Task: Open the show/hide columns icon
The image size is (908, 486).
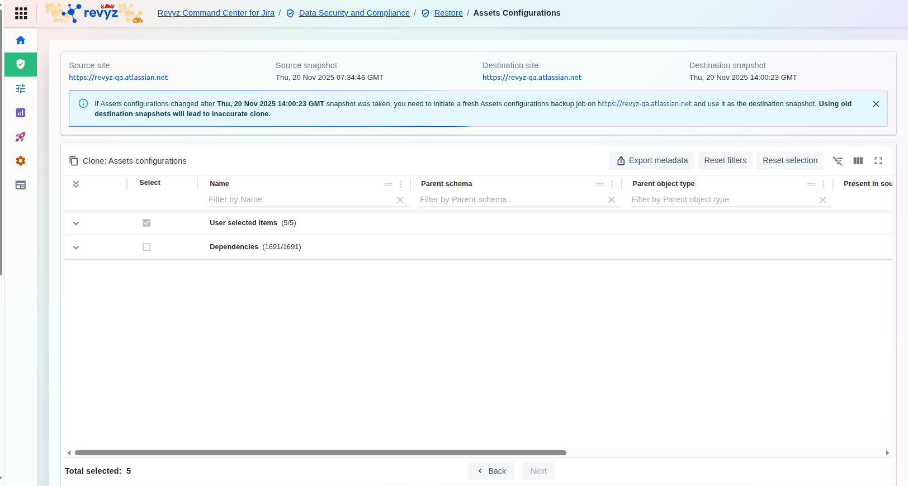Action: pos(858,161)
